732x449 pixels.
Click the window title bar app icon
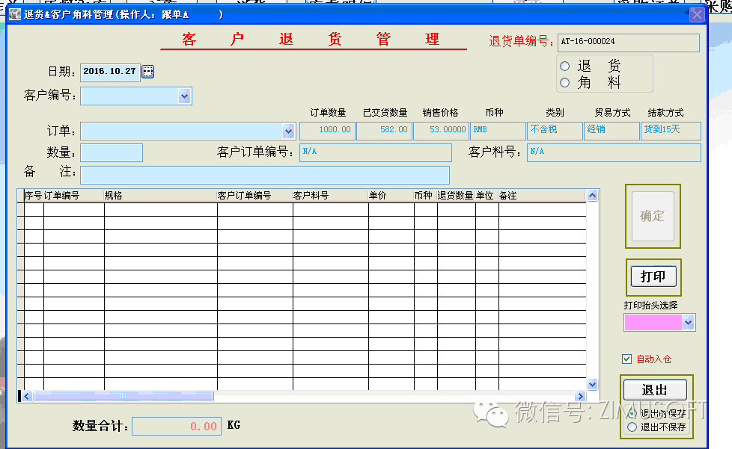pyautogui.click(x=14, y=14)
